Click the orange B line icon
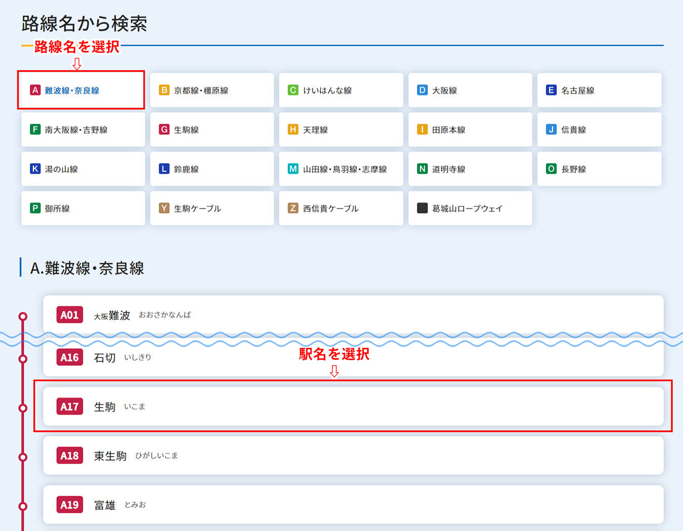This screenshot has width=683, height=531. pos(164,90)
